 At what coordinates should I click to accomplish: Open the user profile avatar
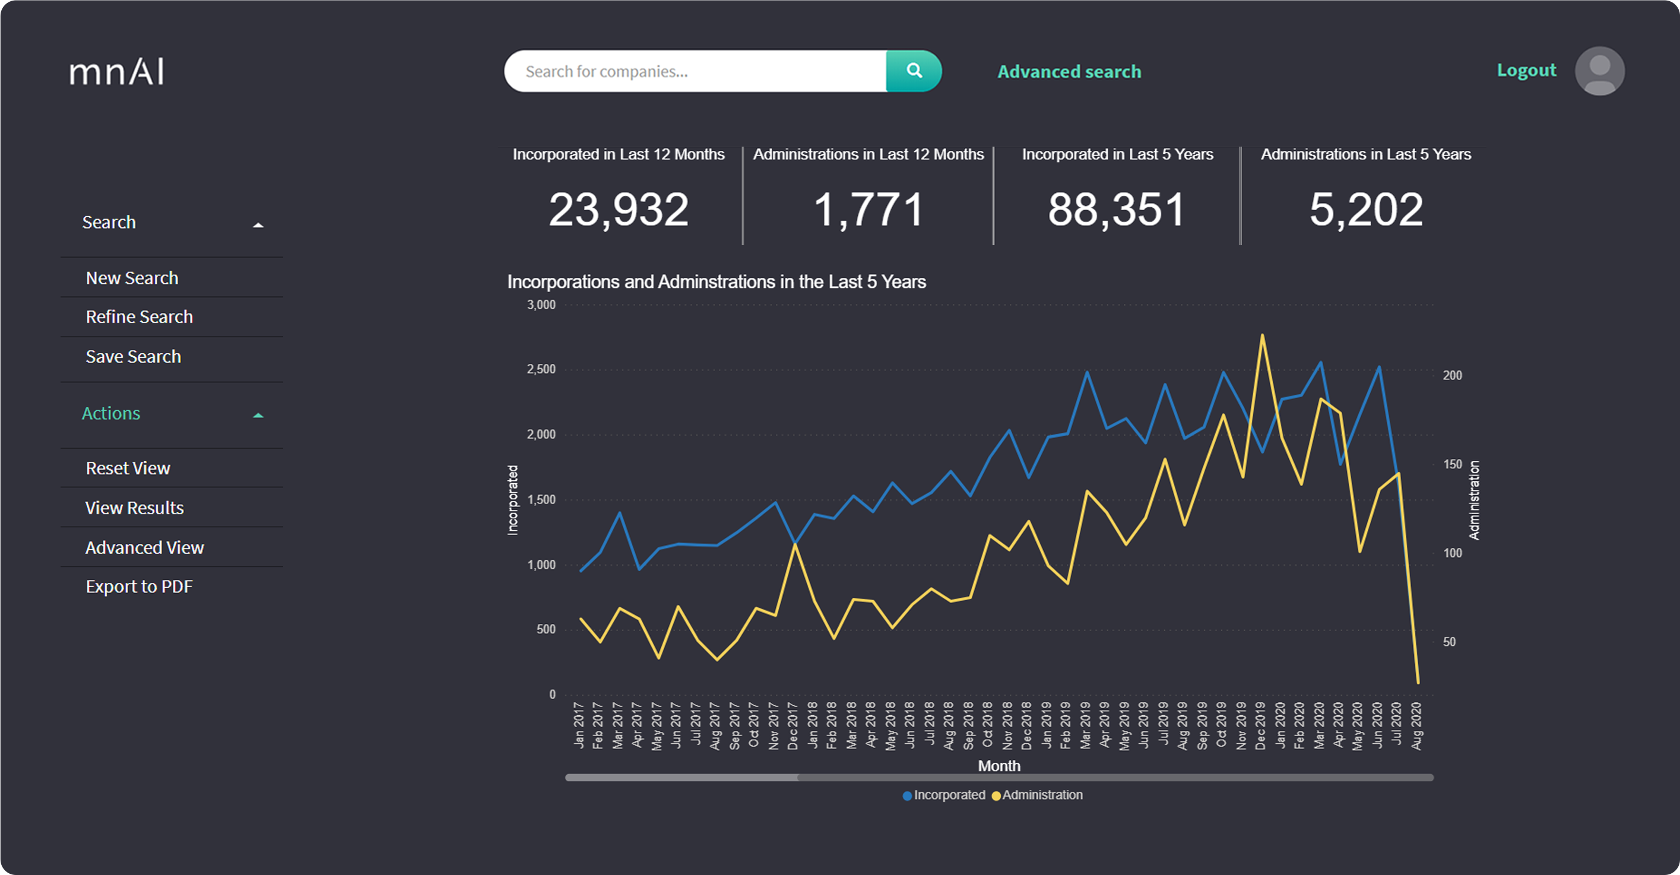[x=1599, y=71]
